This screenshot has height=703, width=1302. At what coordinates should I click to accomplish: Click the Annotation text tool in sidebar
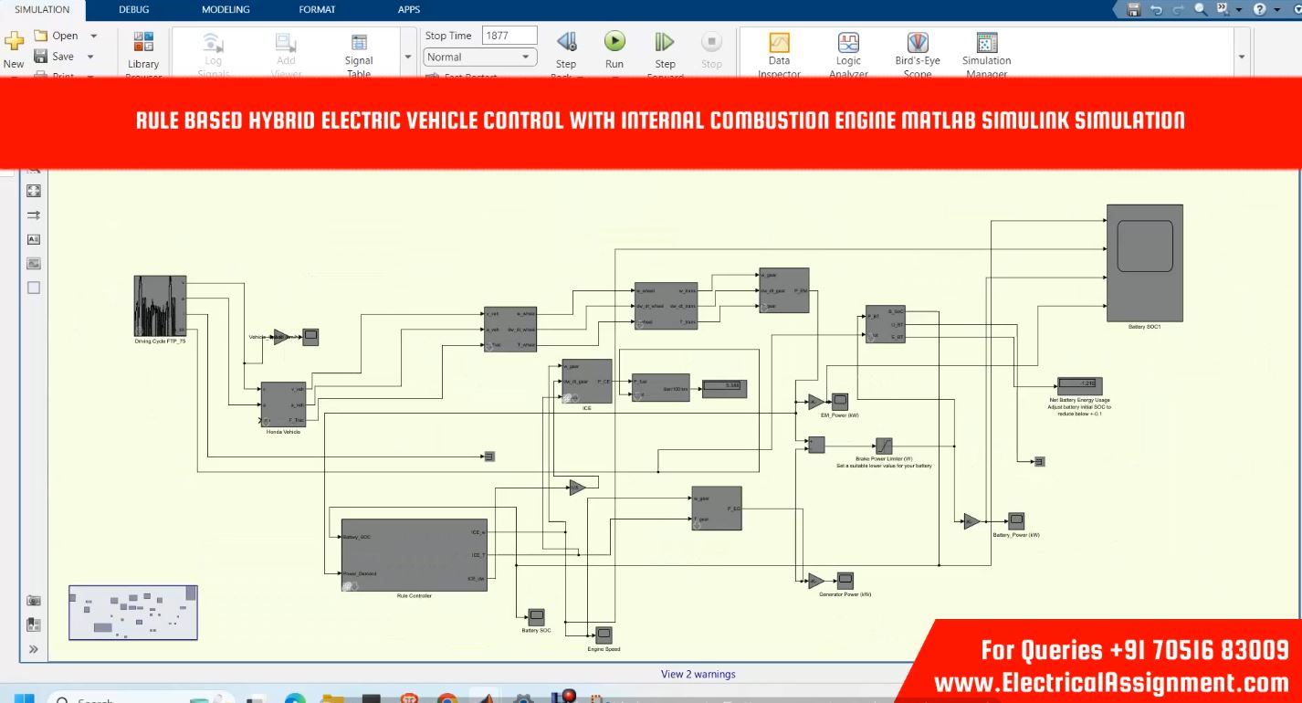(x=34, y=239)
